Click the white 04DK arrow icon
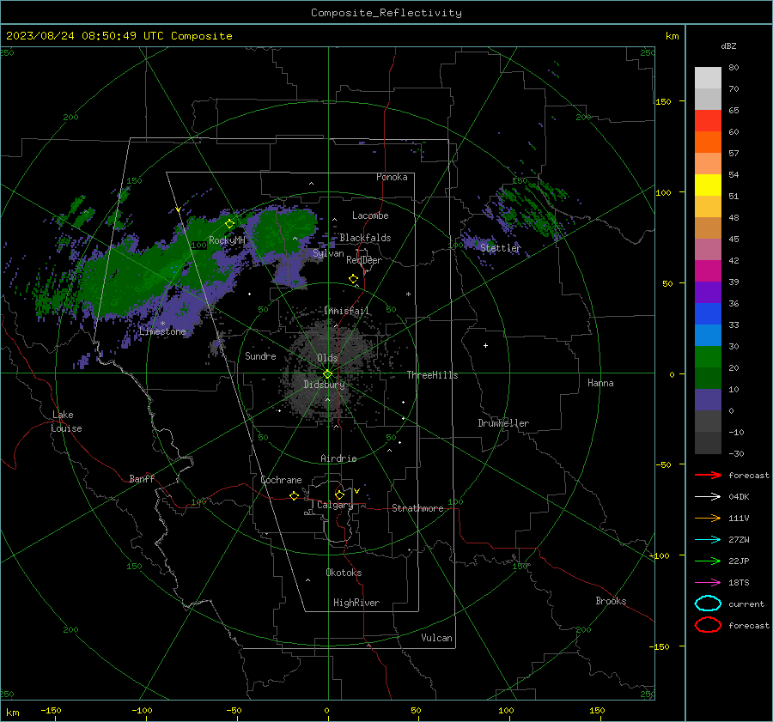 pyautogui.click(x=708, y=496)
